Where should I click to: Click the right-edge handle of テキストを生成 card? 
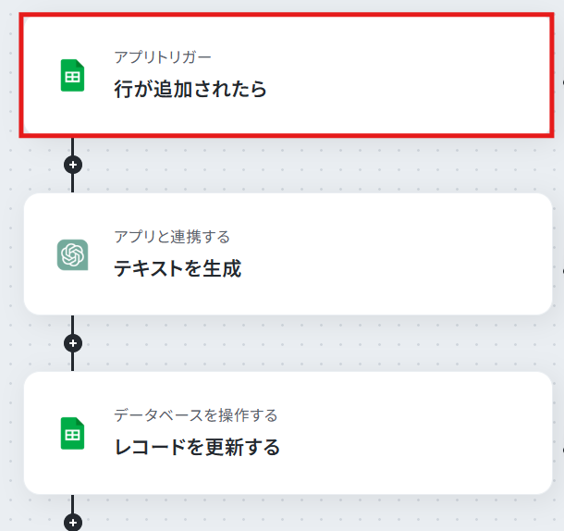pos(562,271)
